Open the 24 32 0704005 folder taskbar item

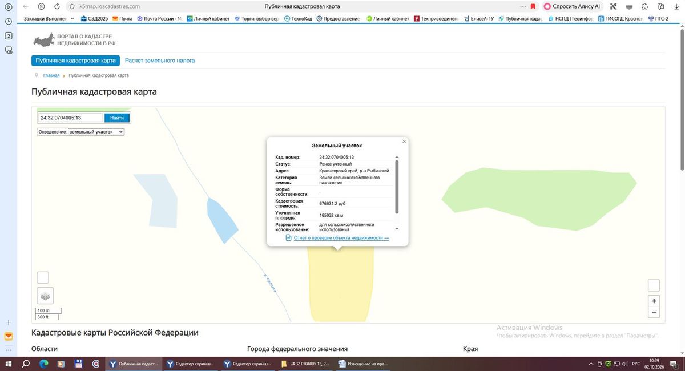305,364
